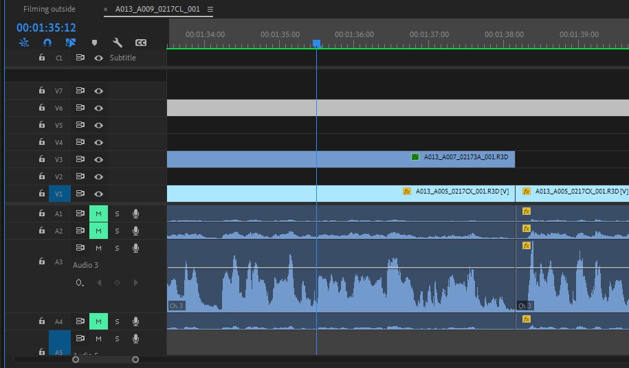Unmute track A4 with M button
Image resolution: width=629 pixels, height=368 pixels.
click(98, 321)
